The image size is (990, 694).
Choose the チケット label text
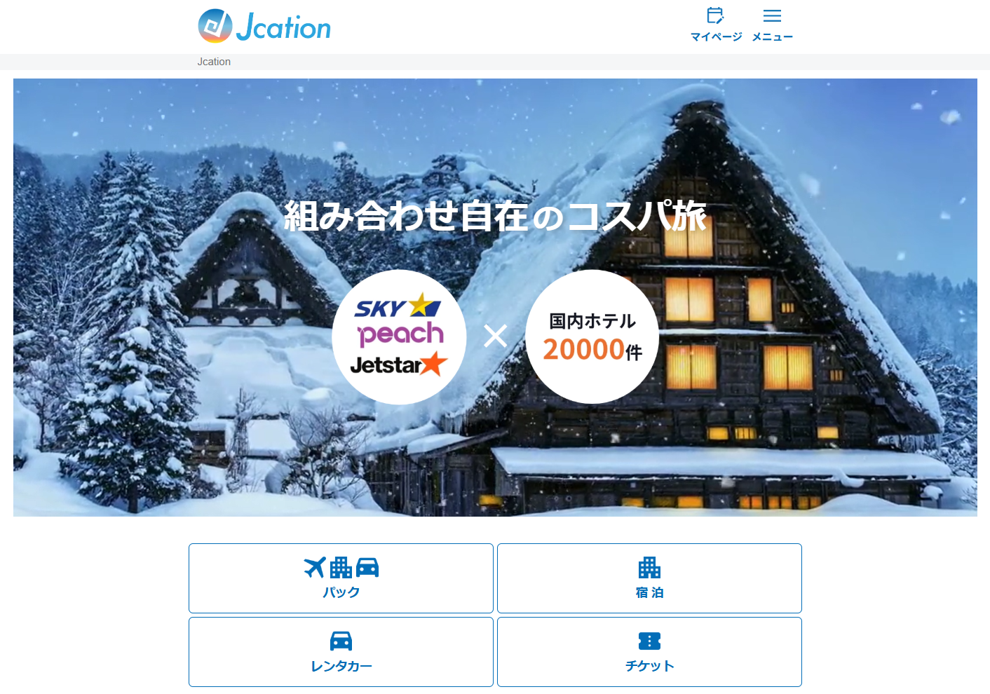[649, 666]
